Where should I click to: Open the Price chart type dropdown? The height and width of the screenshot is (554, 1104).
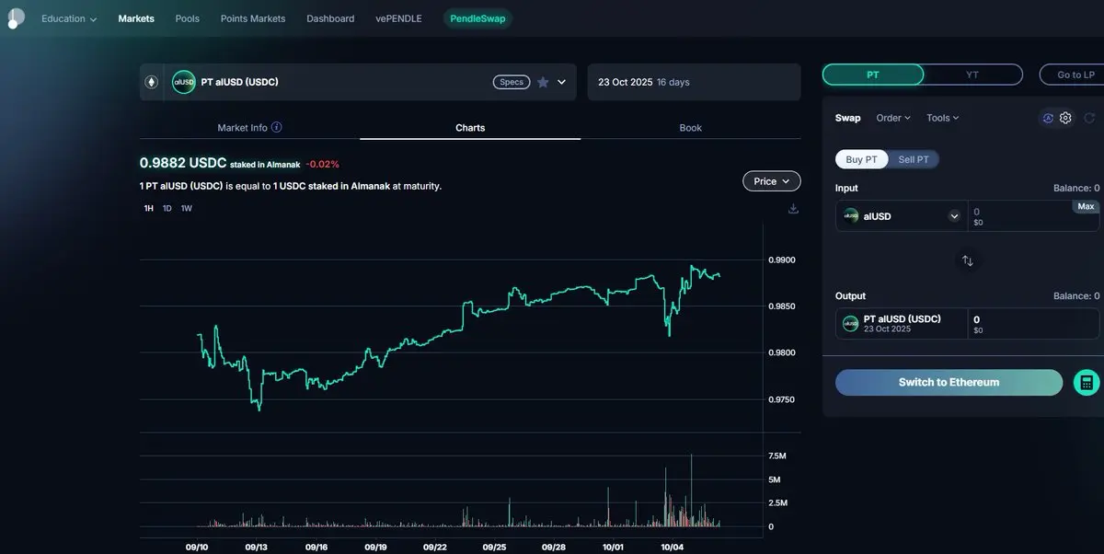point(771,181)
